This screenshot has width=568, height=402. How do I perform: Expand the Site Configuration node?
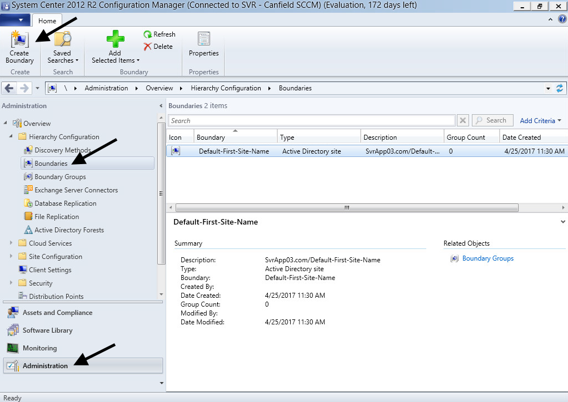(11, 256)
